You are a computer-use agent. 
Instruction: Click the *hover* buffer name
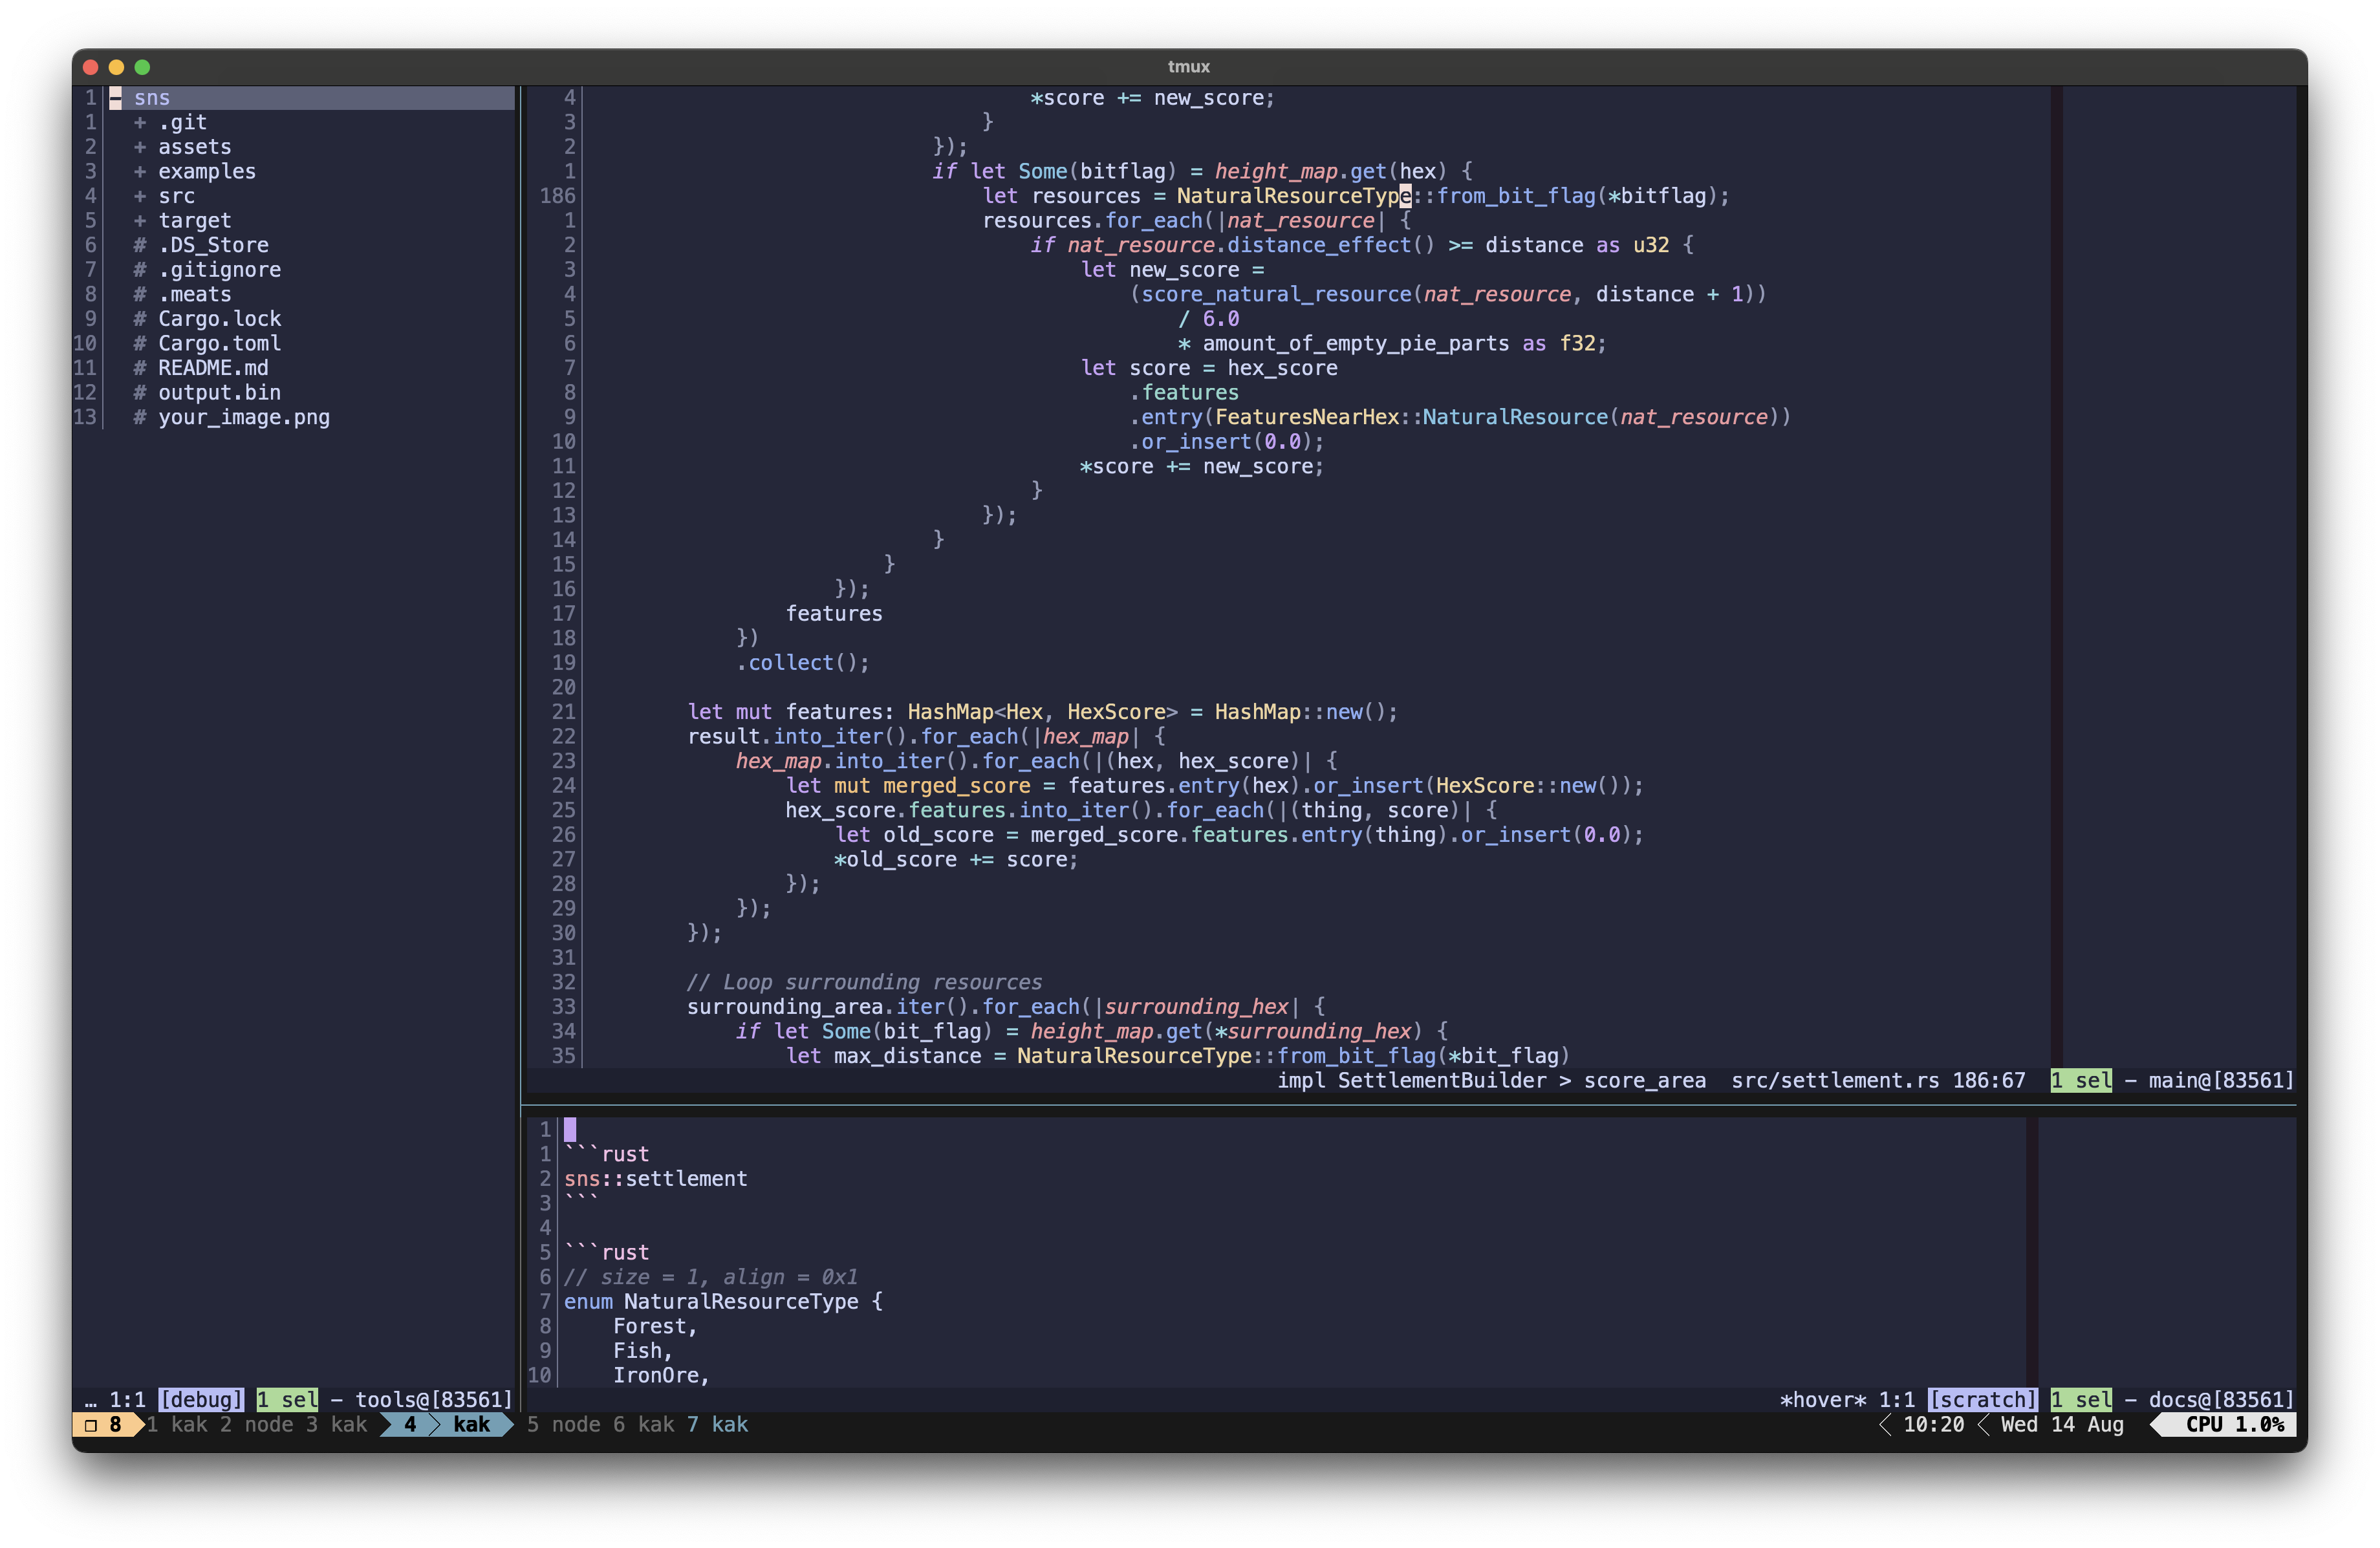pyautogui.click(x=1822, y=1399)
